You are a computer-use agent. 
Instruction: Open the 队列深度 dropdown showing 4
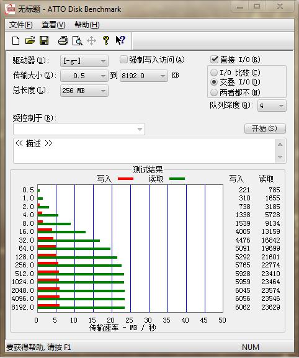click(272, 105)
